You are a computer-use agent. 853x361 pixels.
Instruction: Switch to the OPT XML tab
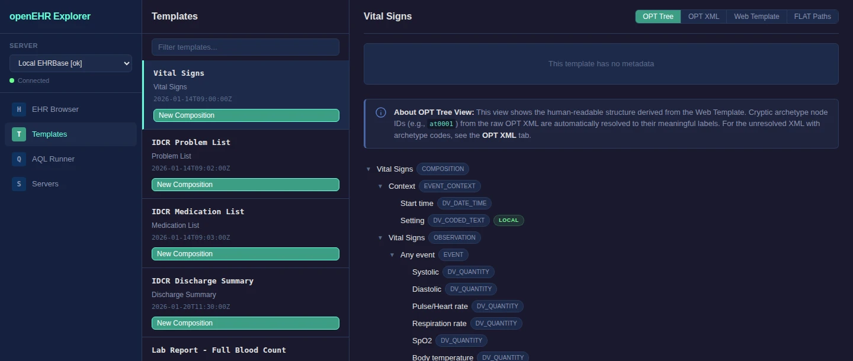point(704,17)
